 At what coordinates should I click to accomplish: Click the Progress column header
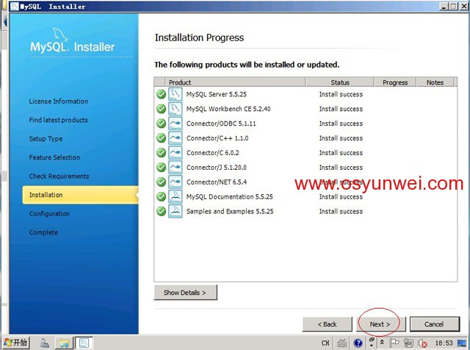(x=395, y=82)
